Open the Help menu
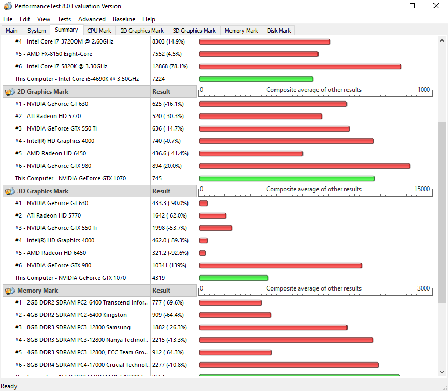This screenshot has height=391, width=448. 149,19
